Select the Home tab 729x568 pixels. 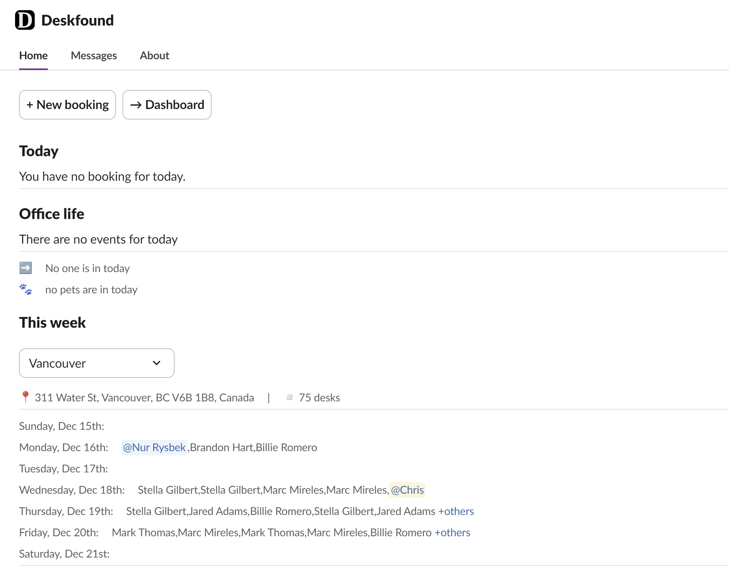click(33, 55)
